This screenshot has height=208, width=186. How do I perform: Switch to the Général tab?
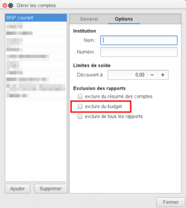pyautogui.click(x=89, y=19)
